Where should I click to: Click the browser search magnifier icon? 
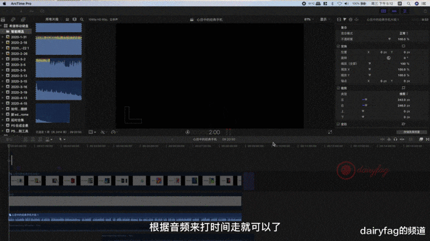click(82, 19)
